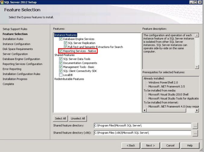Uncheck SQL Client Connectivity SDK checkbox
The width and height of the screenshot is (204, 152).
click(x=61, y=71)
